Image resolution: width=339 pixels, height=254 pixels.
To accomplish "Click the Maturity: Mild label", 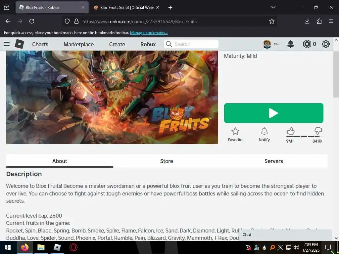I will pos(240,56).
